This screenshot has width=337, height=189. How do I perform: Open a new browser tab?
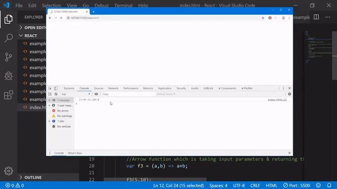click(x=94, y=12)
